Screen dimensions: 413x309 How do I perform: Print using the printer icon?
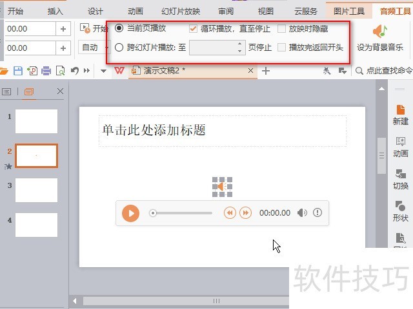(x=46, y=71)
